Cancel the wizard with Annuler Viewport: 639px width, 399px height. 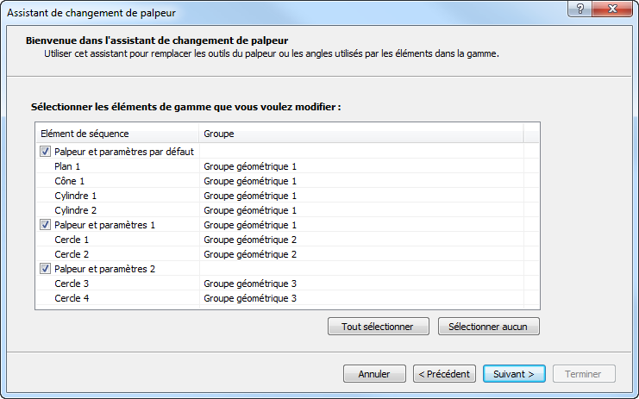374,374
